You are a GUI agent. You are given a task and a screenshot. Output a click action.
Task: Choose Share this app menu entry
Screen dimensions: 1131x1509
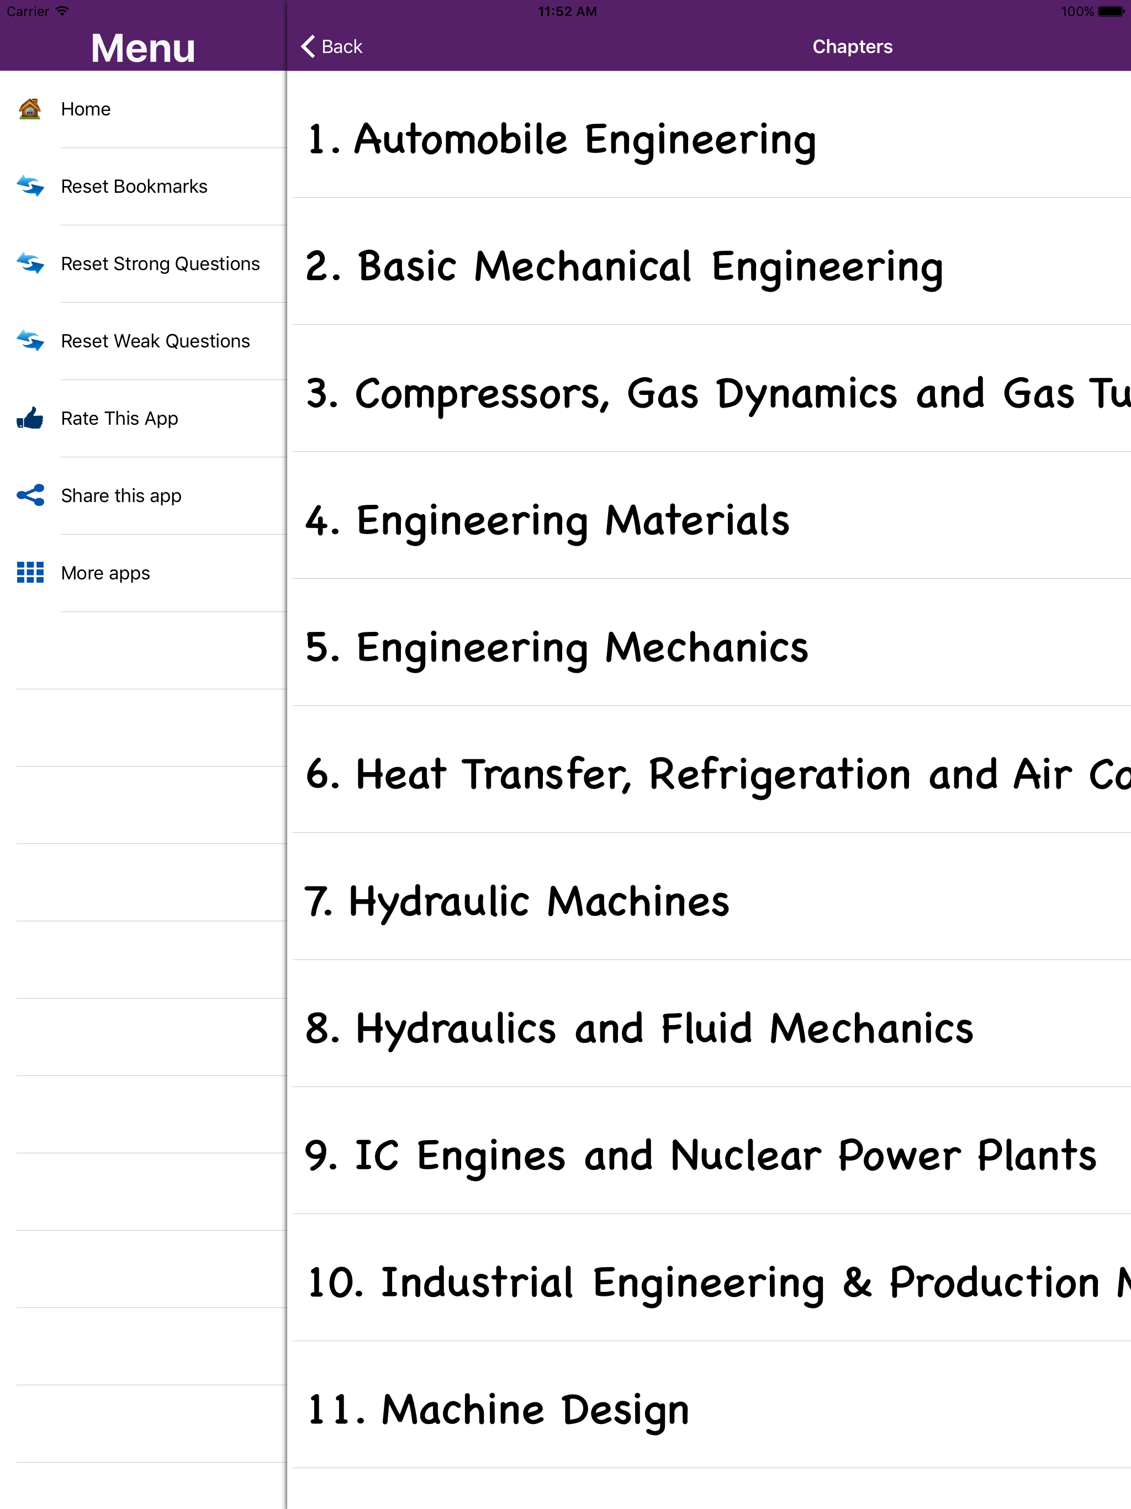coord(143,495)
